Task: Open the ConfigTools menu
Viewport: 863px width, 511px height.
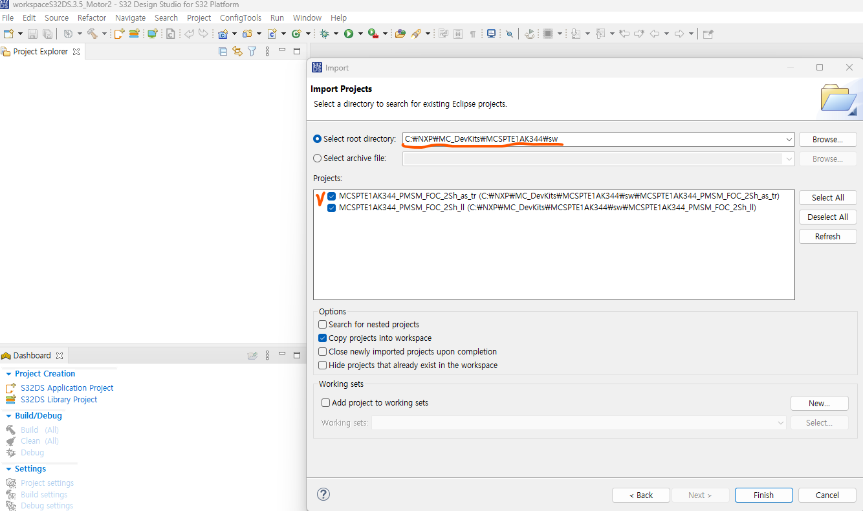Action: (x=240, y=17)
